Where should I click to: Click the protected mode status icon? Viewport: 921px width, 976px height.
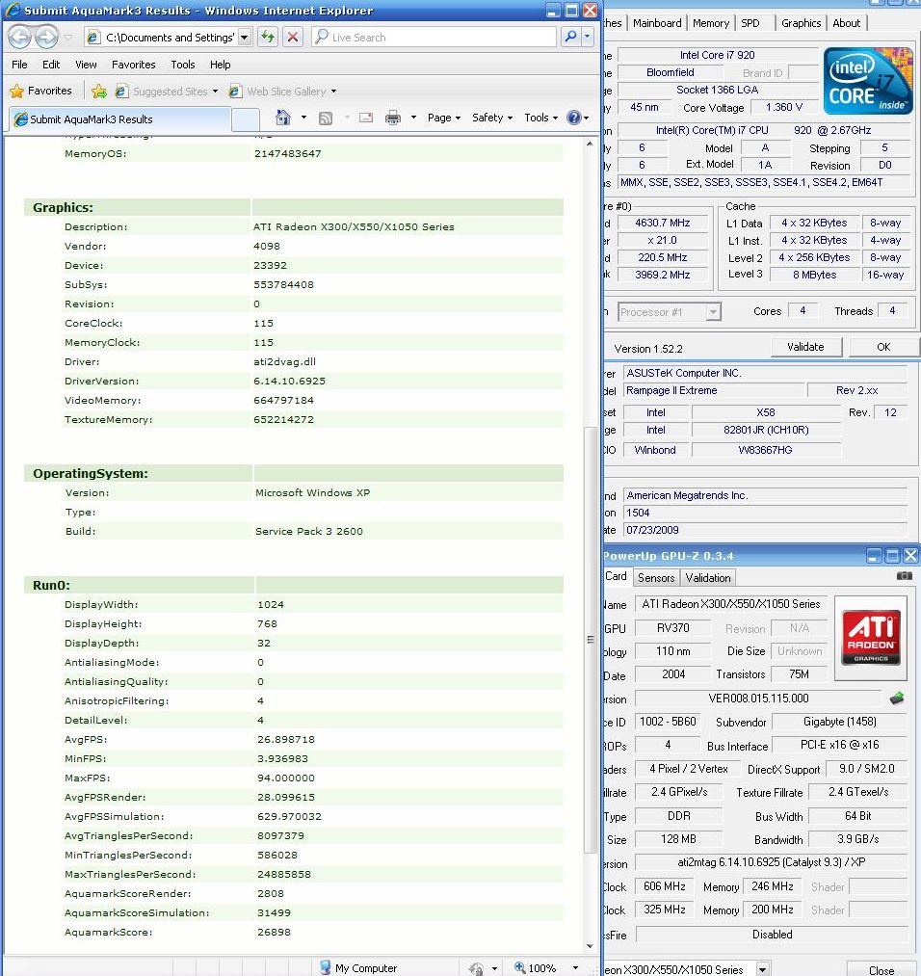point(476,968)
